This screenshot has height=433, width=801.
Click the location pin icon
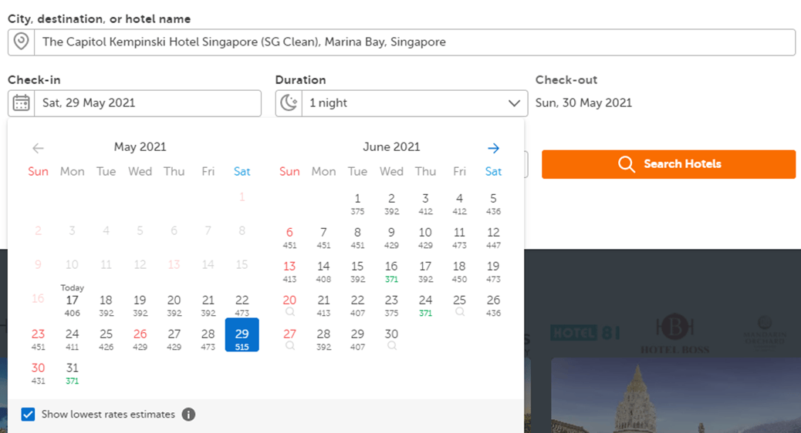pos(22,42)
